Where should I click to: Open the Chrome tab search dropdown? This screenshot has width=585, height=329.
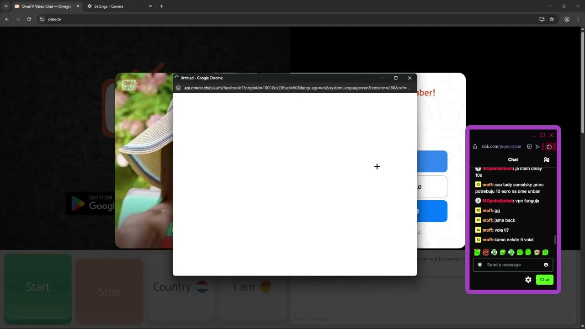point(6,6)
